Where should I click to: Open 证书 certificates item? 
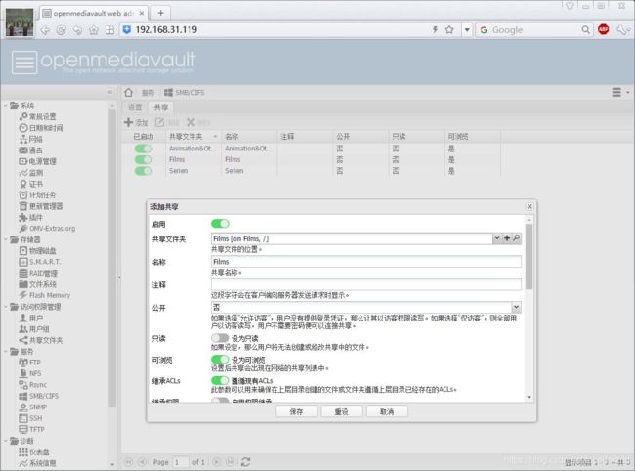(x=31, y=184)
